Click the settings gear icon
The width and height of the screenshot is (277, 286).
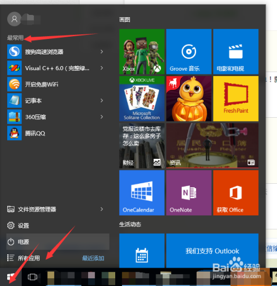[11, 225]
